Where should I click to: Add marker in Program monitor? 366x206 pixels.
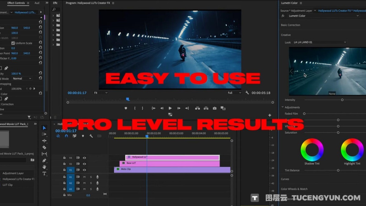(x=126, y=108)
